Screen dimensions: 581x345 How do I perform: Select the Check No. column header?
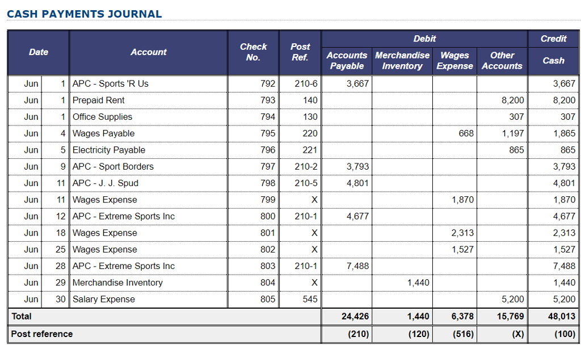[253, 52]
